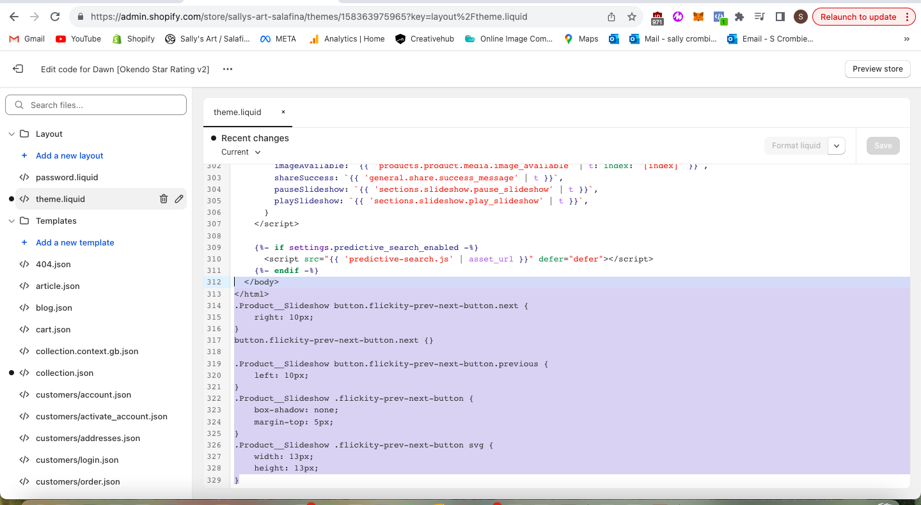Open cart.json in the file list
Screen dimensions: 921x505
pyautogui.click(x=53, y=330)
